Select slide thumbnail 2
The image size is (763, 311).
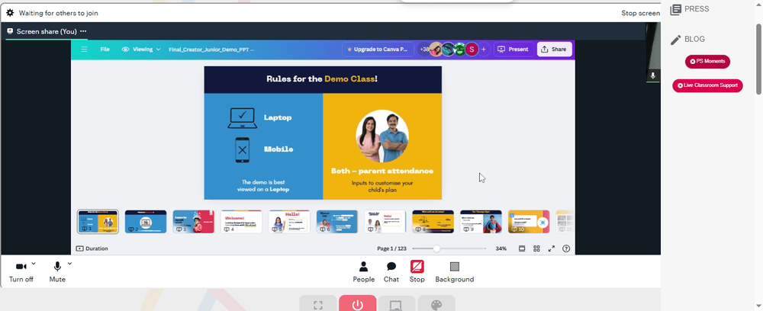[146, 222]
